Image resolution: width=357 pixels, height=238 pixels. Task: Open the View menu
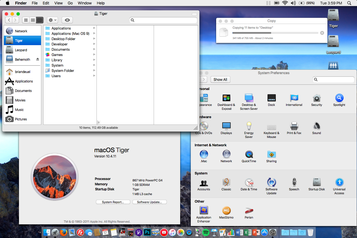tap(58, 3)
